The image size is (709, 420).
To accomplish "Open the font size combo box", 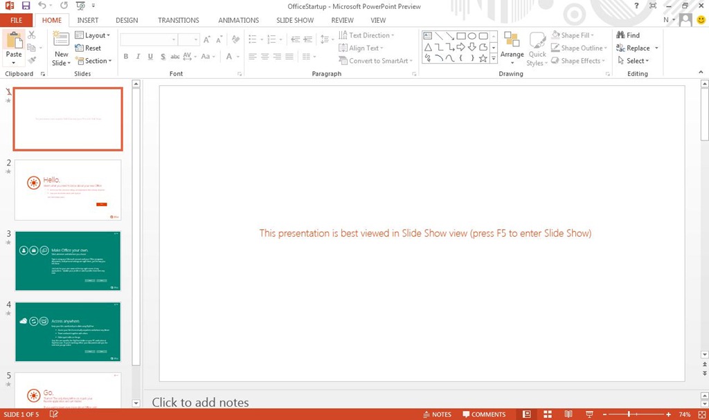I will (188, 39).
